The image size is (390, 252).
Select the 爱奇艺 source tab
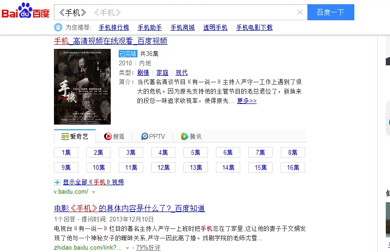coord(75,136)
